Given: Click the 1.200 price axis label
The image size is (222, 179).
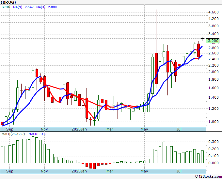Looking at the screenshot, I should coord(214,109).
